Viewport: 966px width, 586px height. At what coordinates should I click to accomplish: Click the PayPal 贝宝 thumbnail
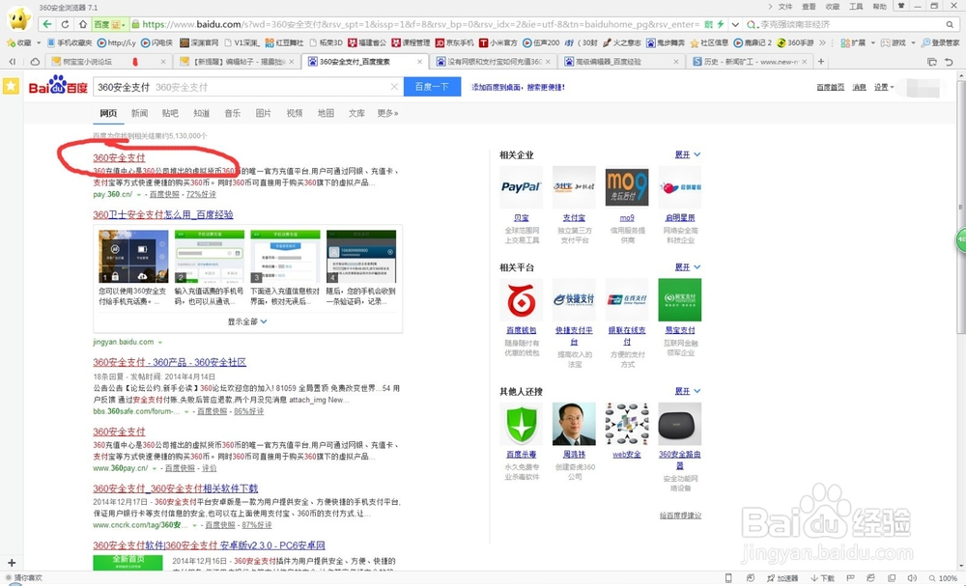click(522, 187)
